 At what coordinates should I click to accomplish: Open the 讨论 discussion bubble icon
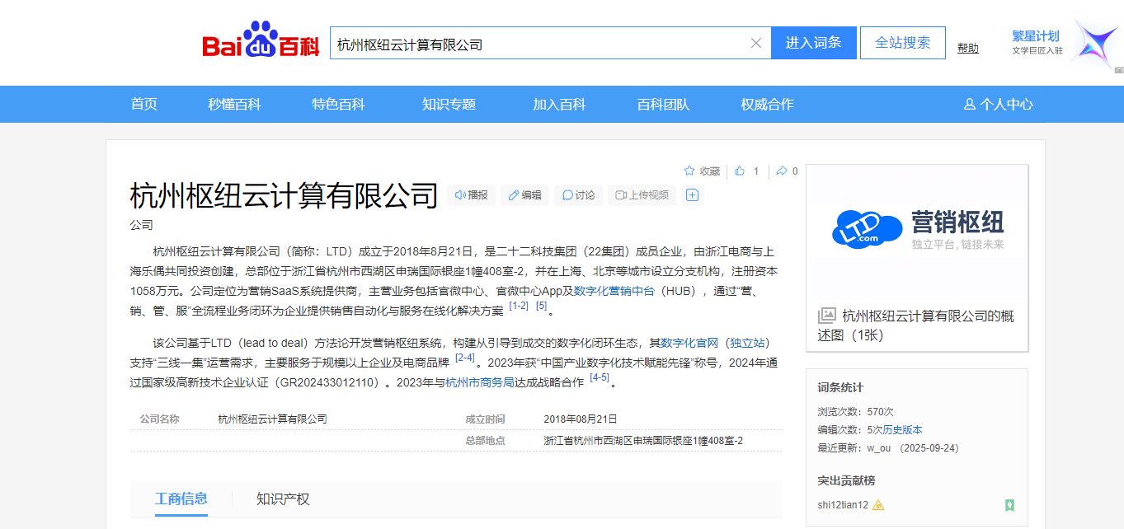pyautogui.click(x=567, y=195)
